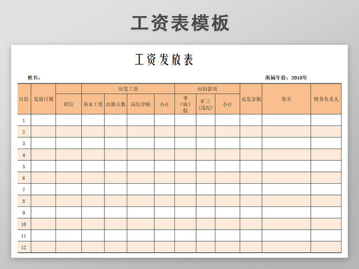
Task: Select month row 6
Action: pos(179,178)
